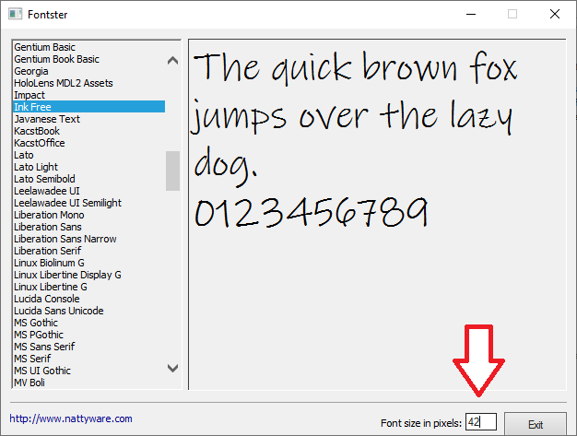Click the font list scrollbar thumb
The width and height of the screenshot is (577, 436).
tap(172, 171)
